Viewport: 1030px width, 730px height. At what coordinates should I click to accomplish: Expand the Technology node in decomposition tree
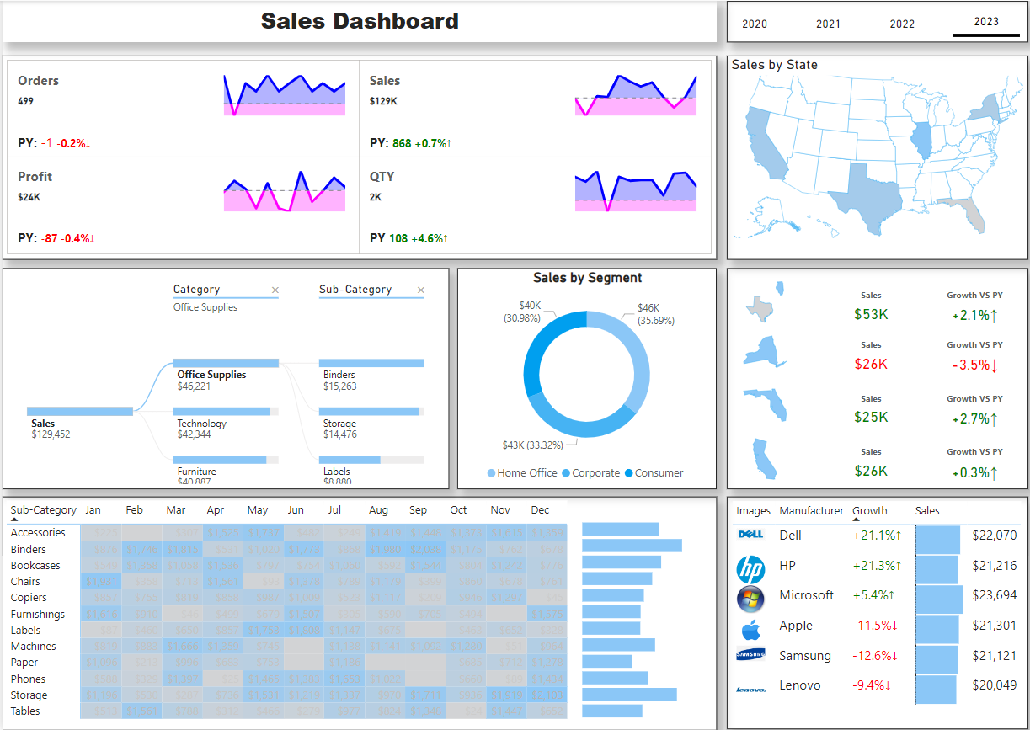click(x=224, y=412)
